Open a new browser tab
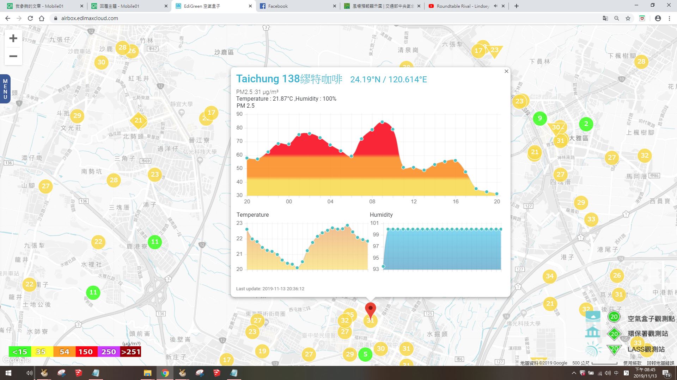The image size is (677, 380). pyautogui.click(x=517, y=6)
